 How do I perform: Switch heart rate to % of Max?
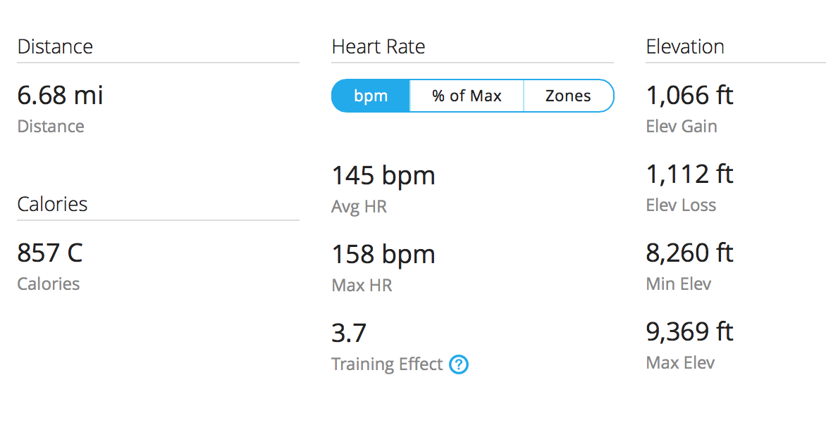point(467,96)
